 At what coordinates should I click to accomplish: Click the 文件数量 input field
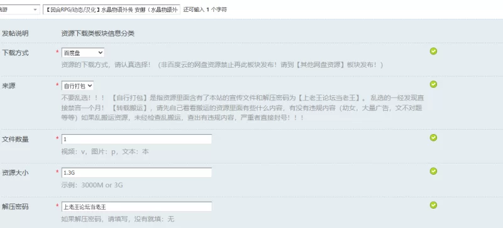click(x=136, y=139)
